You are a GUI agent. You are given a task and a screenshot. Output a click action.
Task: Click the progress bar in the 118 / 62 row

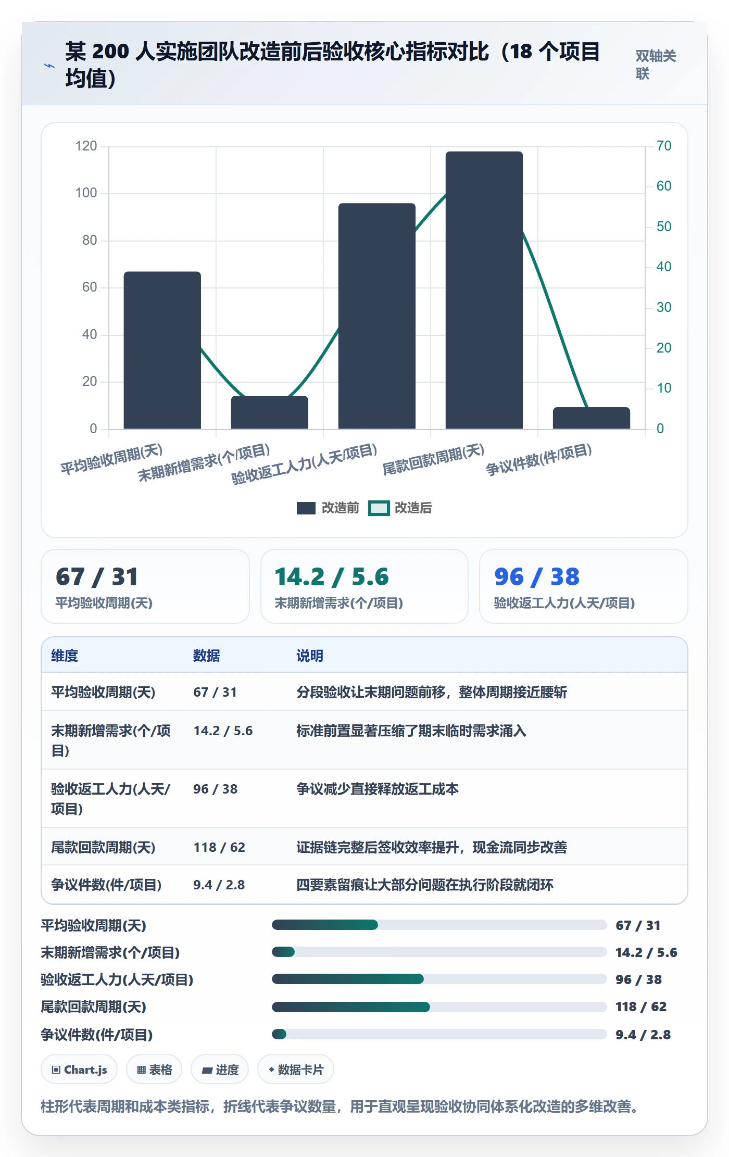pyautogui.click(x=439, y=1007)
